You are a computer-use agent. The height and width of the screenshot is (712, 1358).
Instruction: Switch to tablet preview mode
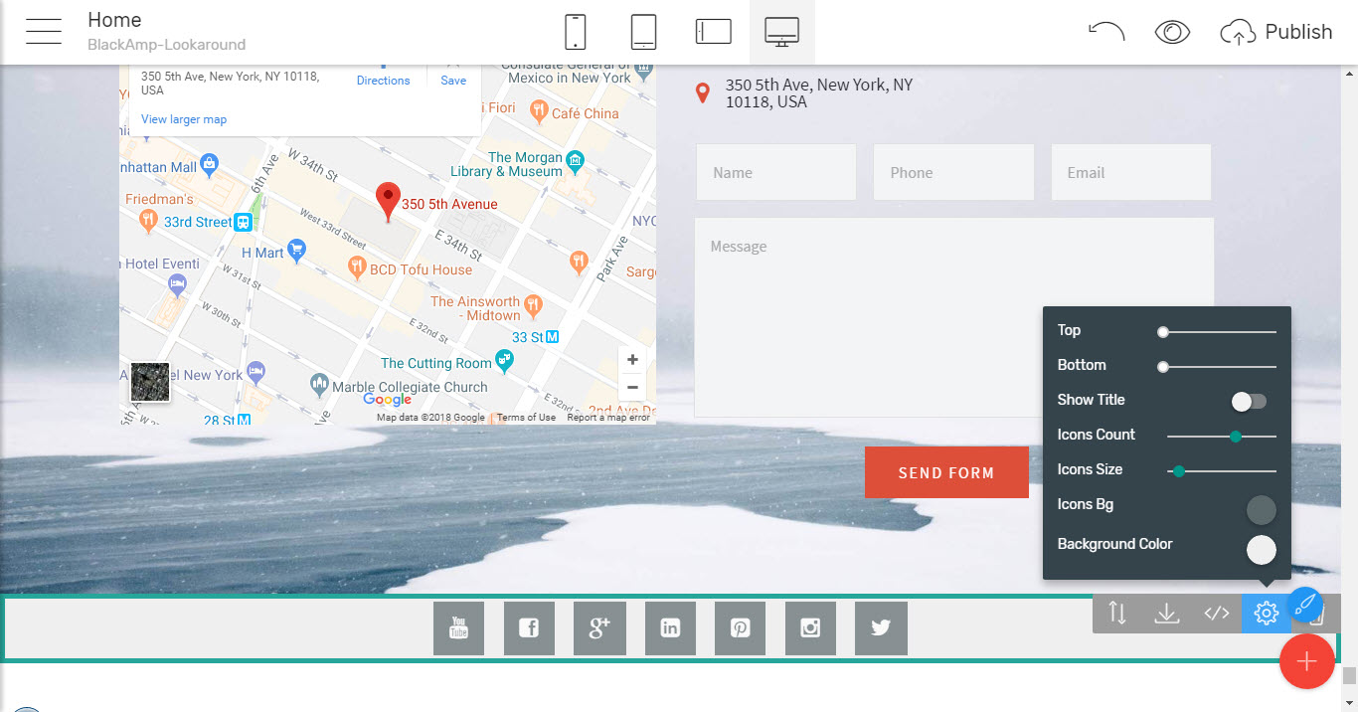tap(643, 32)
